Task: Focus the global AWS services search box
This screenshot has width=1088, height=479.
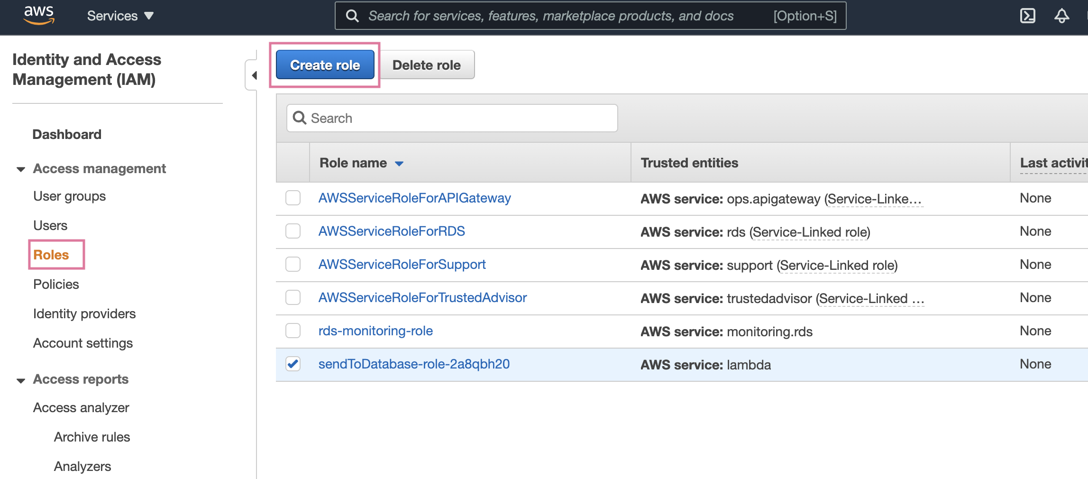Action: point(590,16)
